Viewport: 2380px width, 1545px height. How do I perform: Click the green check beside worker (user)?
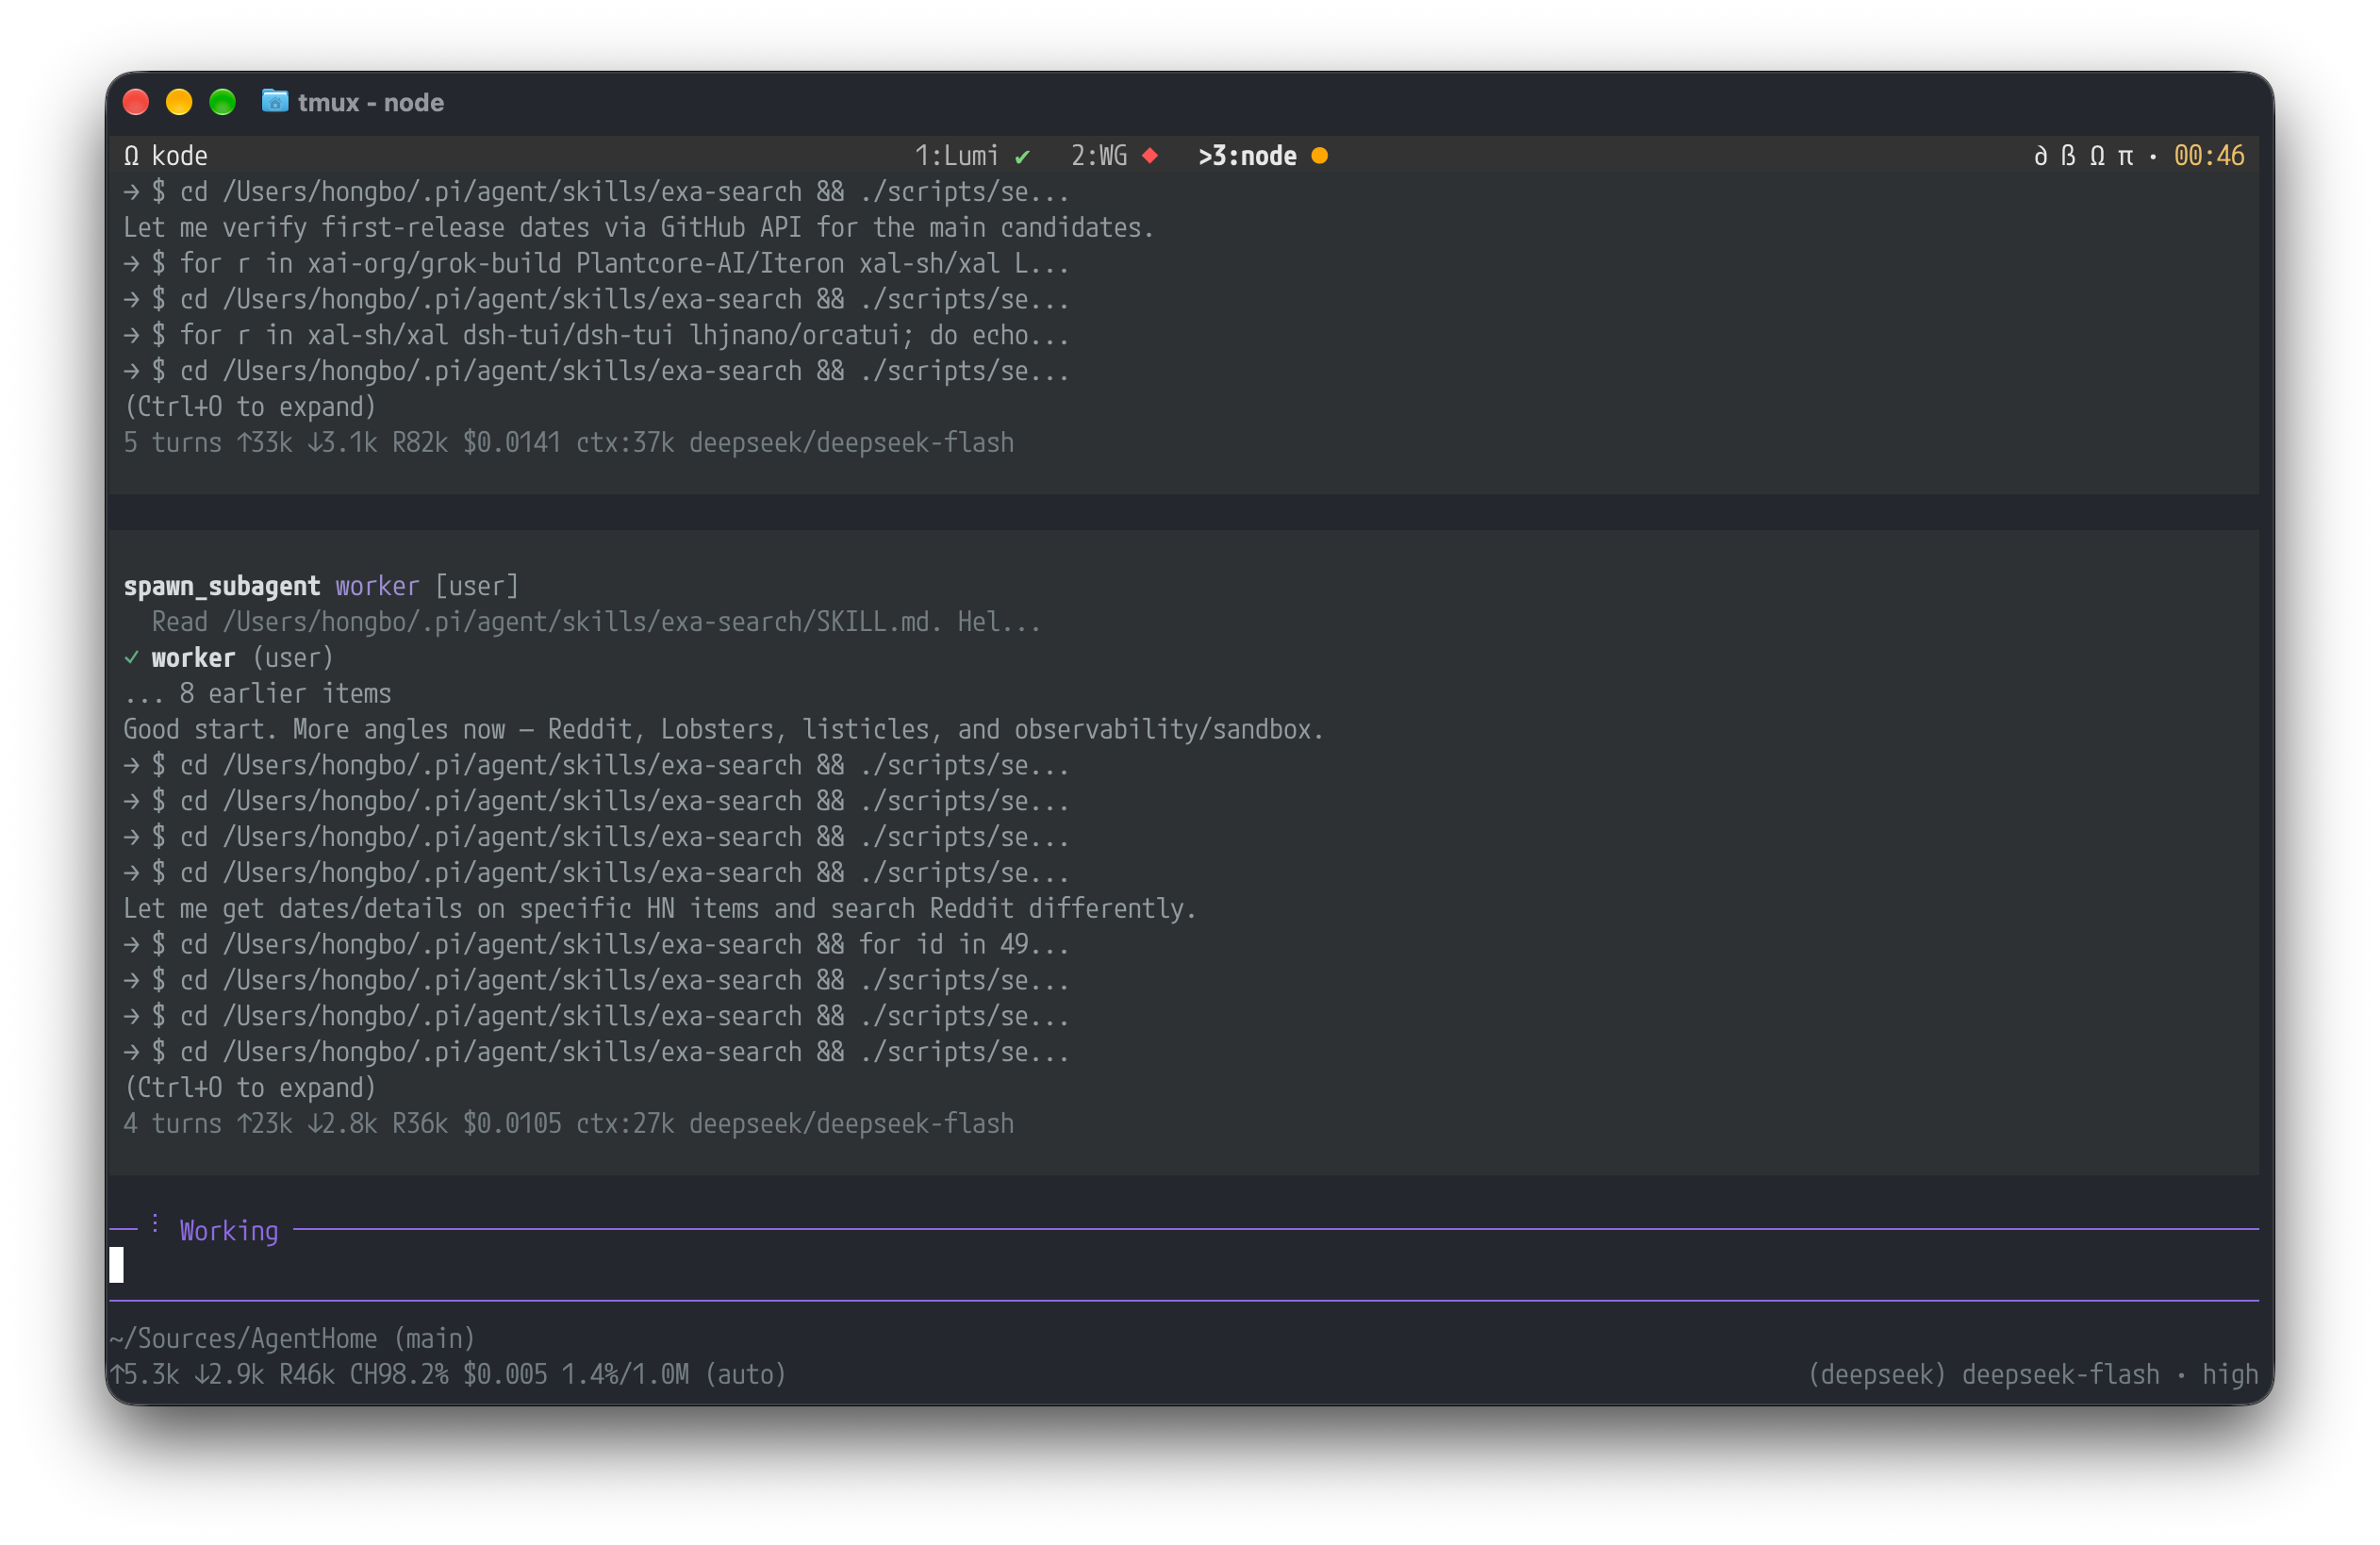(131, 658)
